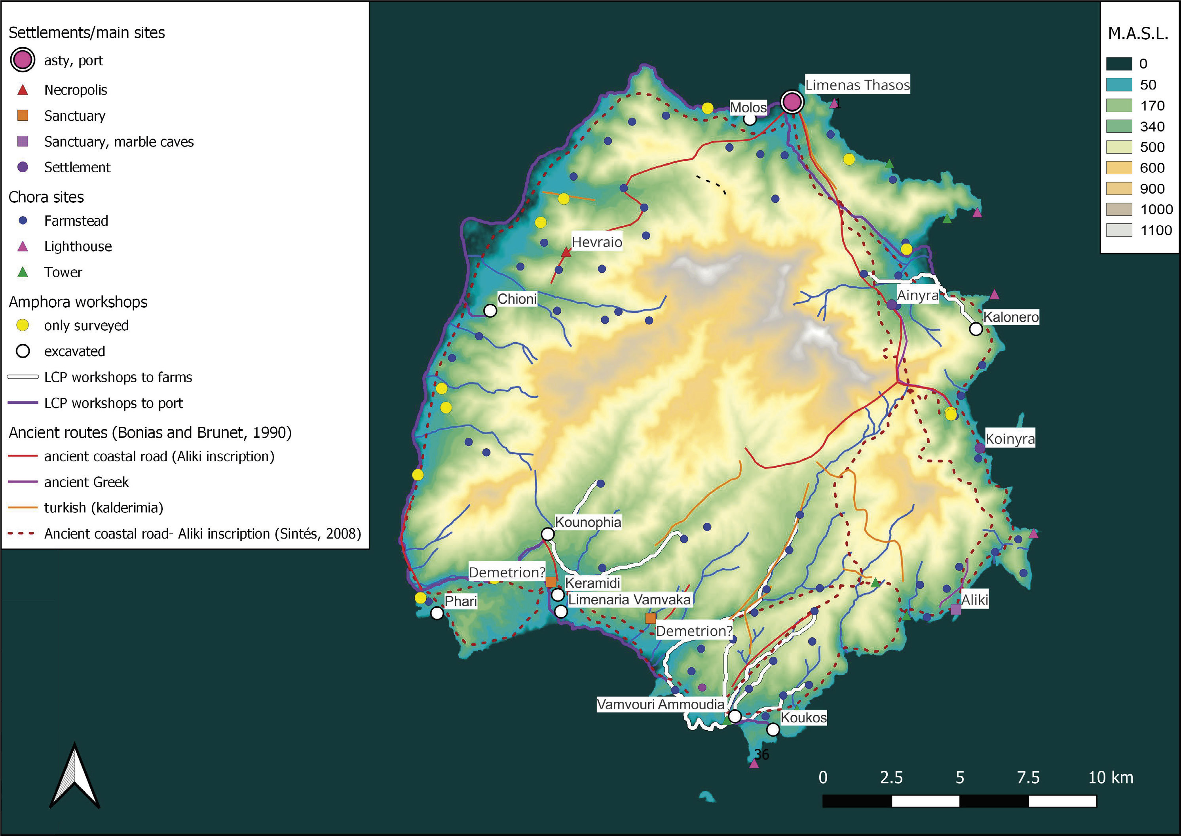This screenshot has width=1181, height=836.
Task: Click the scale bar 10 km label
Action: coord(1111,777)
